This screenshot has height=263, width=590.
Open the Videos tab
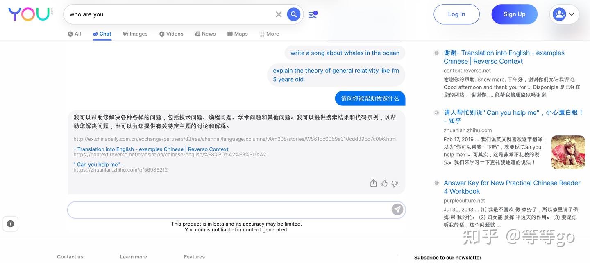[x=171, y=34]
